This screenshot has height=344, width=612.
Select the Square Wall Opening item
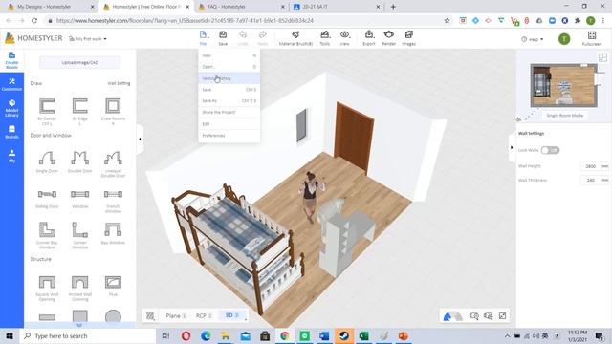47,288
